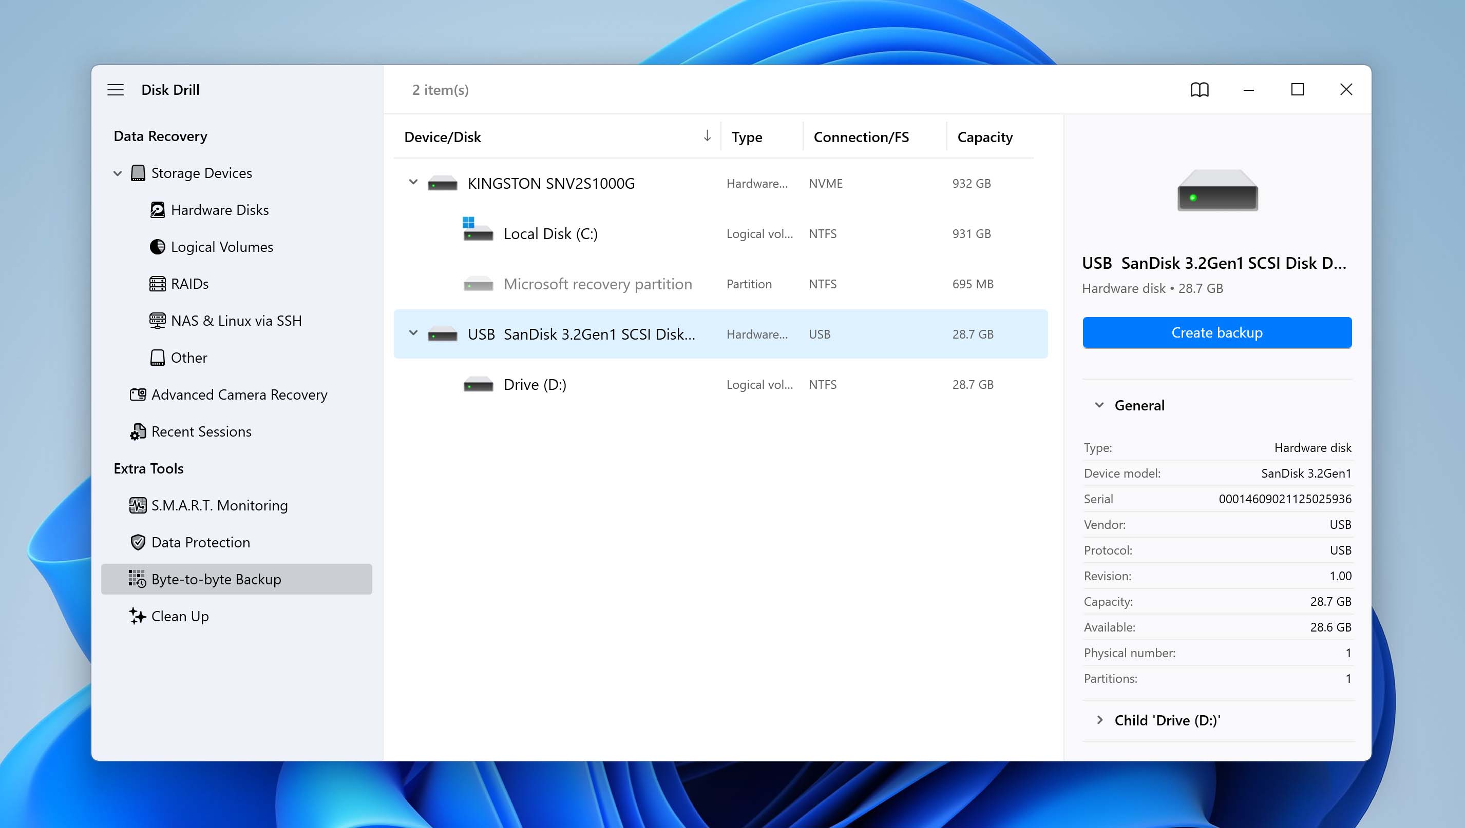The width and height of the screenshot is (1465, 828).
Task: Click the RAIDs icon
Action: (158, 284)
